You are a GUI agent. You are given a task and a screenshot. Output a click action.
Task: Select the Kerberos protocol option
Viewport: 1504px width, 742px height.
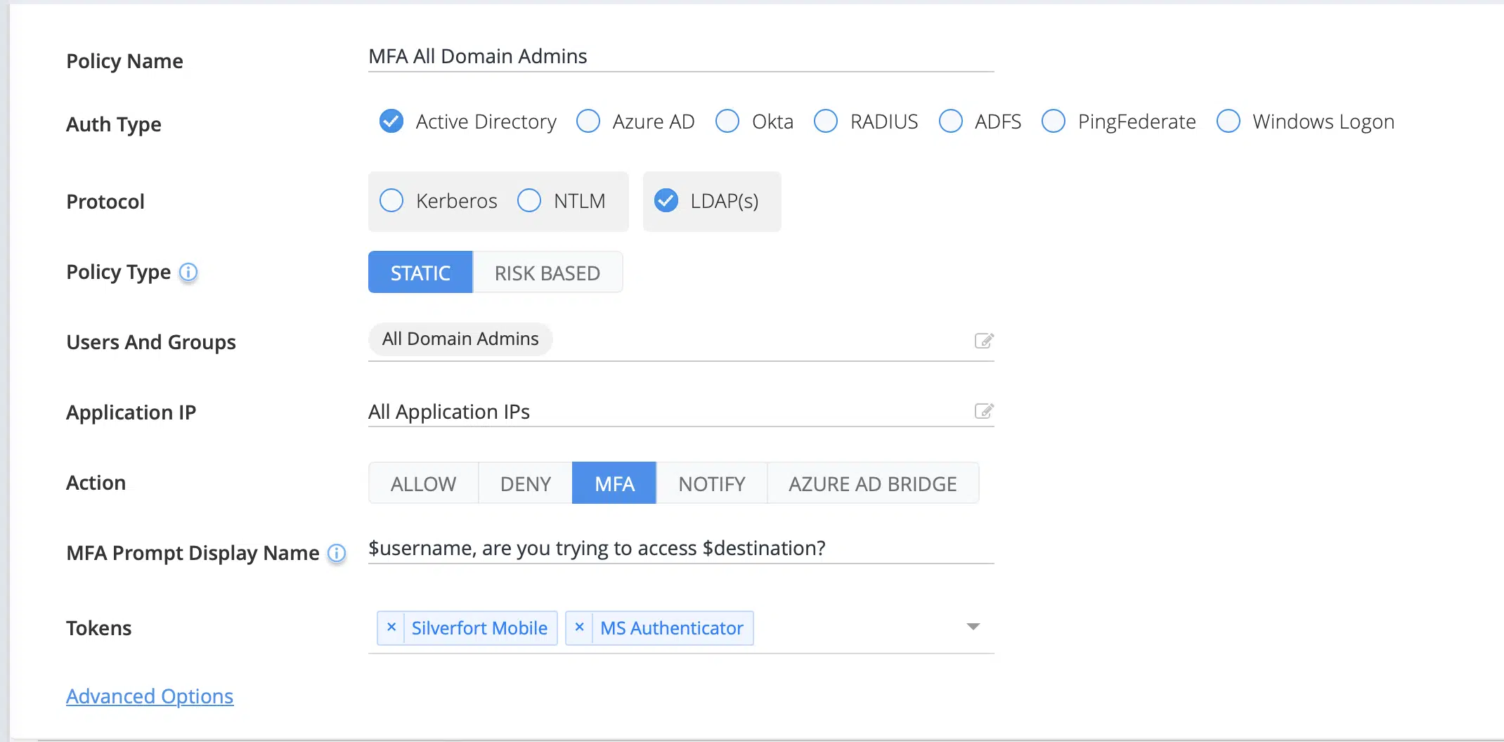coord(391,201)
